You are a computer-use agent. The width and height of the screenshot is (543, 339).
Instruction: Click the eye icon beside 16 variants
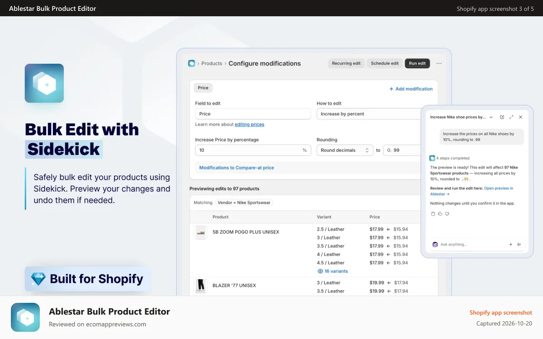point(320,271)
